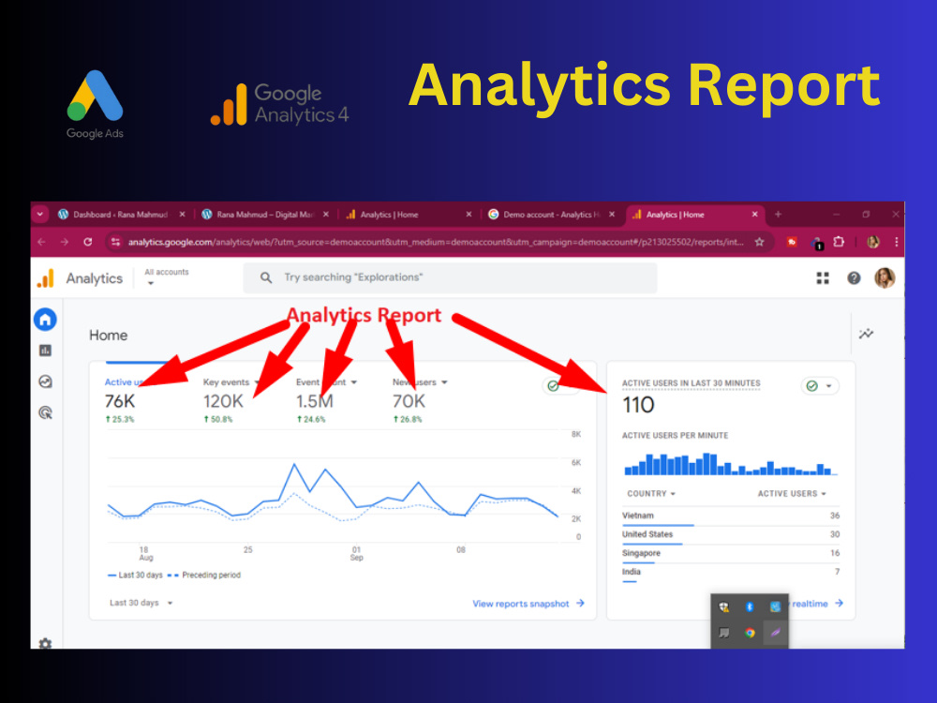937x703 pixels.
Task: Click the 110 active users count
Action: (x=638, y=405)
